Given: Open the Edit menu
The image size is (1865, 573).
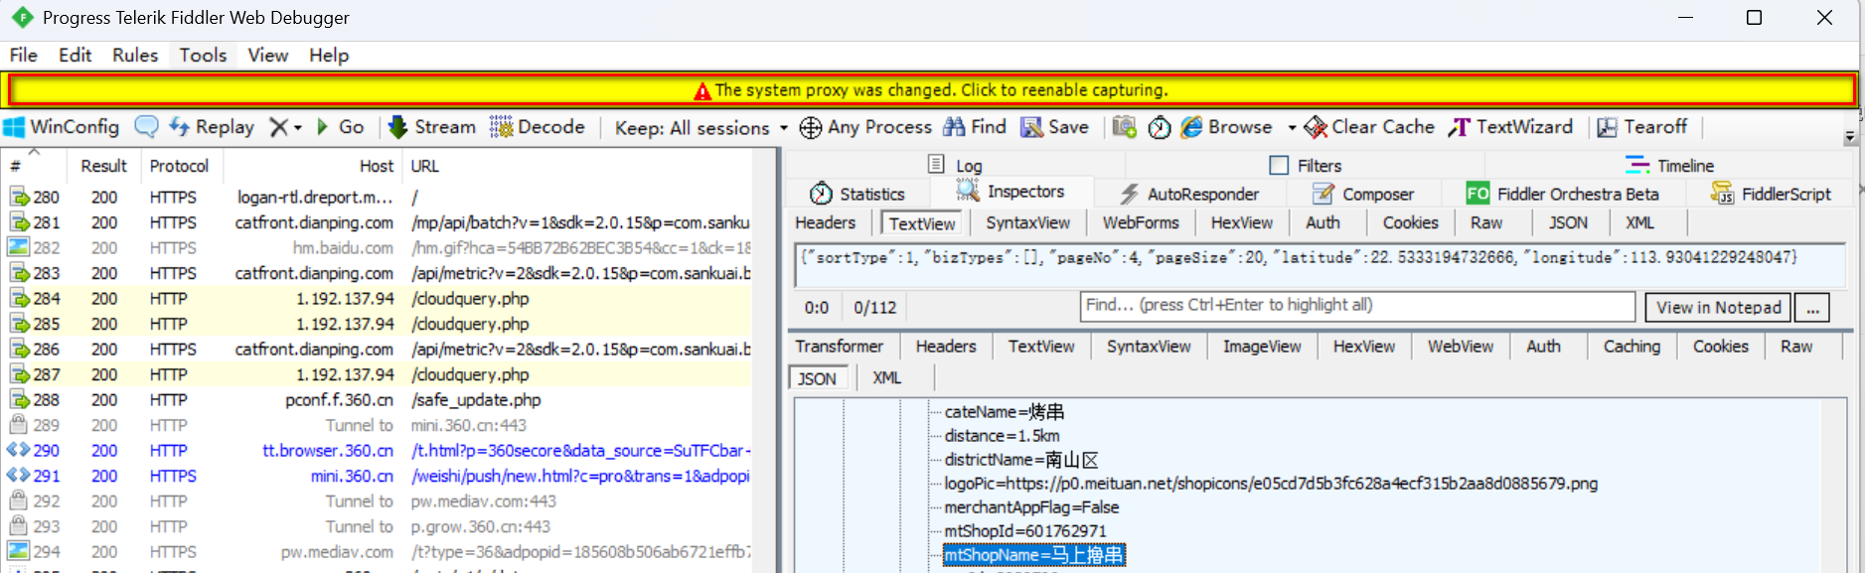Looking at the screenshot, I should (x=75, y=56).
